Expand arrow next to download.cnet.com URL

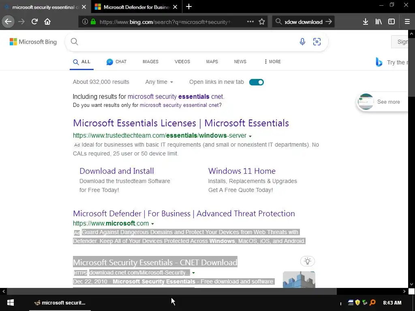pos(193,273)
